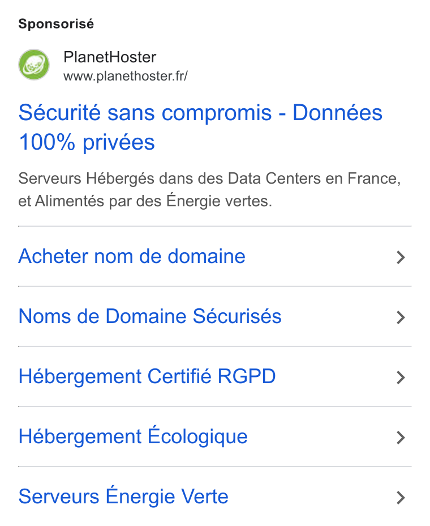The image size is (430, 526).
Task: Select the chevron for Hébergement Certifié RGPD
Action: (401, 377)
